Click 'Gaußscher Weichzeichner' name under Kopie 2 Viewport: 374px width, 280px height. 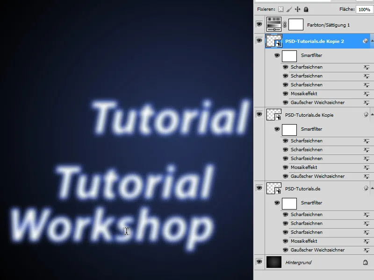(x=317, y=103)
